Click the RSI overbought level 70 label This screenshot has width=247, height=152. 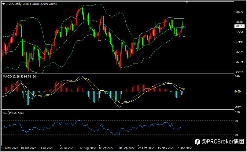point(236,121)
